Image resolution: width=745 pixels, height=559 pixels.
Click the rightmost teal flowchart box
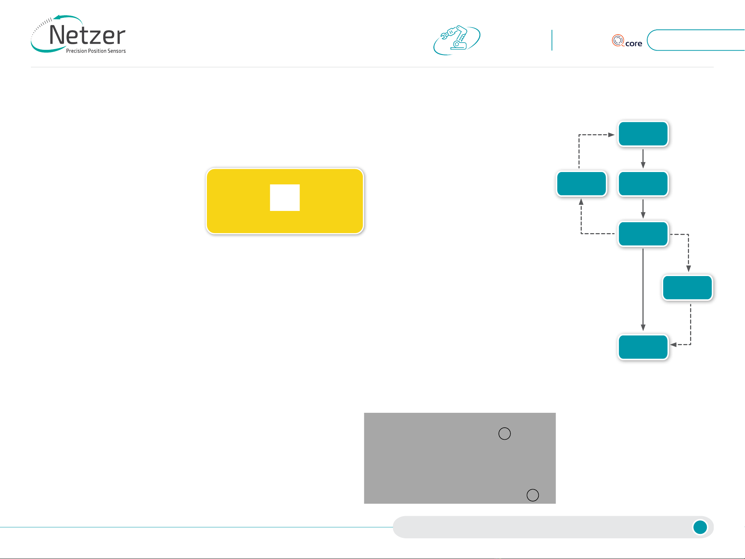click(687, 288)
